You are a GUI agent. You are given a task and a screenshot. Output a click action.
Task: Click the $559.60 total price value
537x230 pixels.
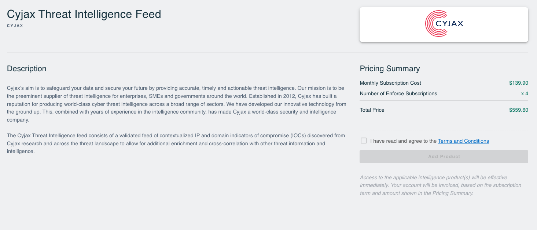[x=519, y=110]
